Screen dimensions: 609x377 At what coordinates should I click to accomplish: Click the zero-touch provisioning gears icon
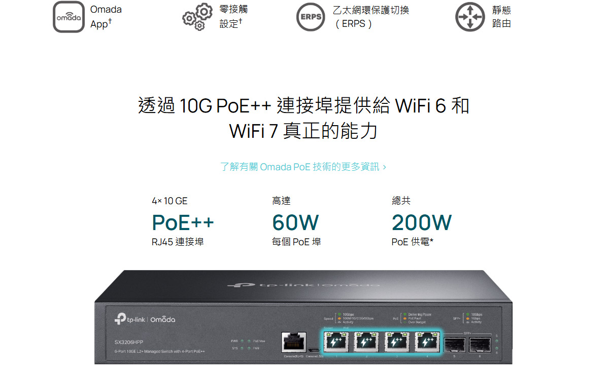(197, 17)
